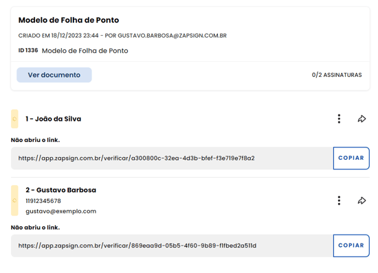Image resolution: width=378 pixels, height=273 pixels.
Task: Click phone number 11912345678
Action: coord(43,201)
